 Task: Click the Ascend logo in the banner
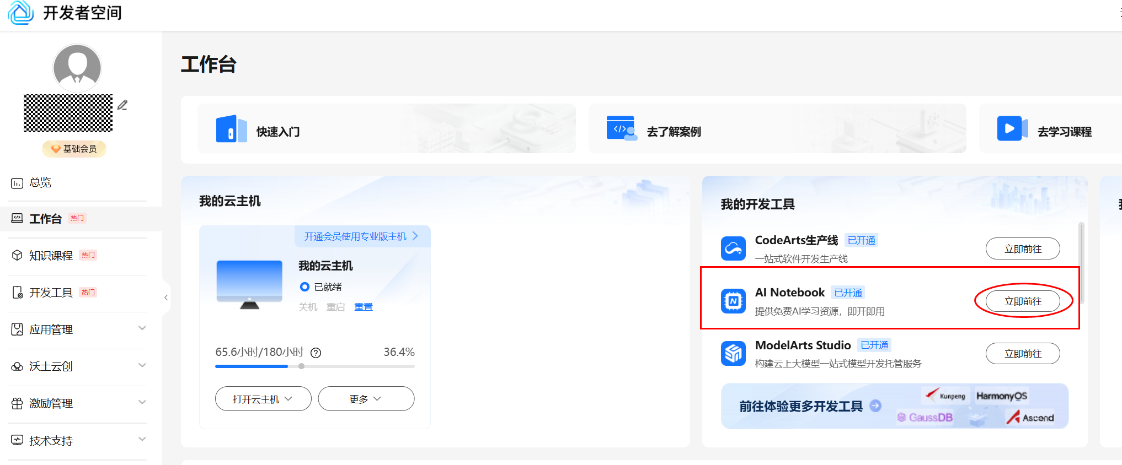[x=1030, y=417]
